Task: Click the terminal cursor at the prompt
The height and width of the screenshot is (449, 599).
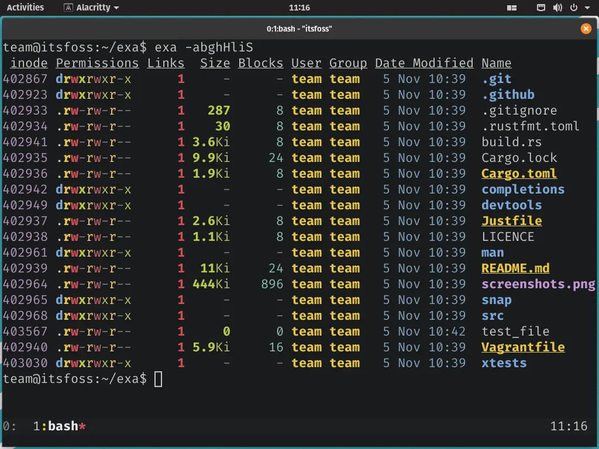Action: (158, 379)
